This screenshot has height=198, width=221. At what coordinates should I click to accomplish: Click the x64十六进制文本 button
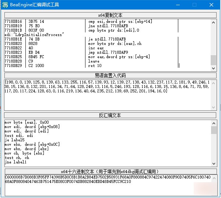click(110, 172)
